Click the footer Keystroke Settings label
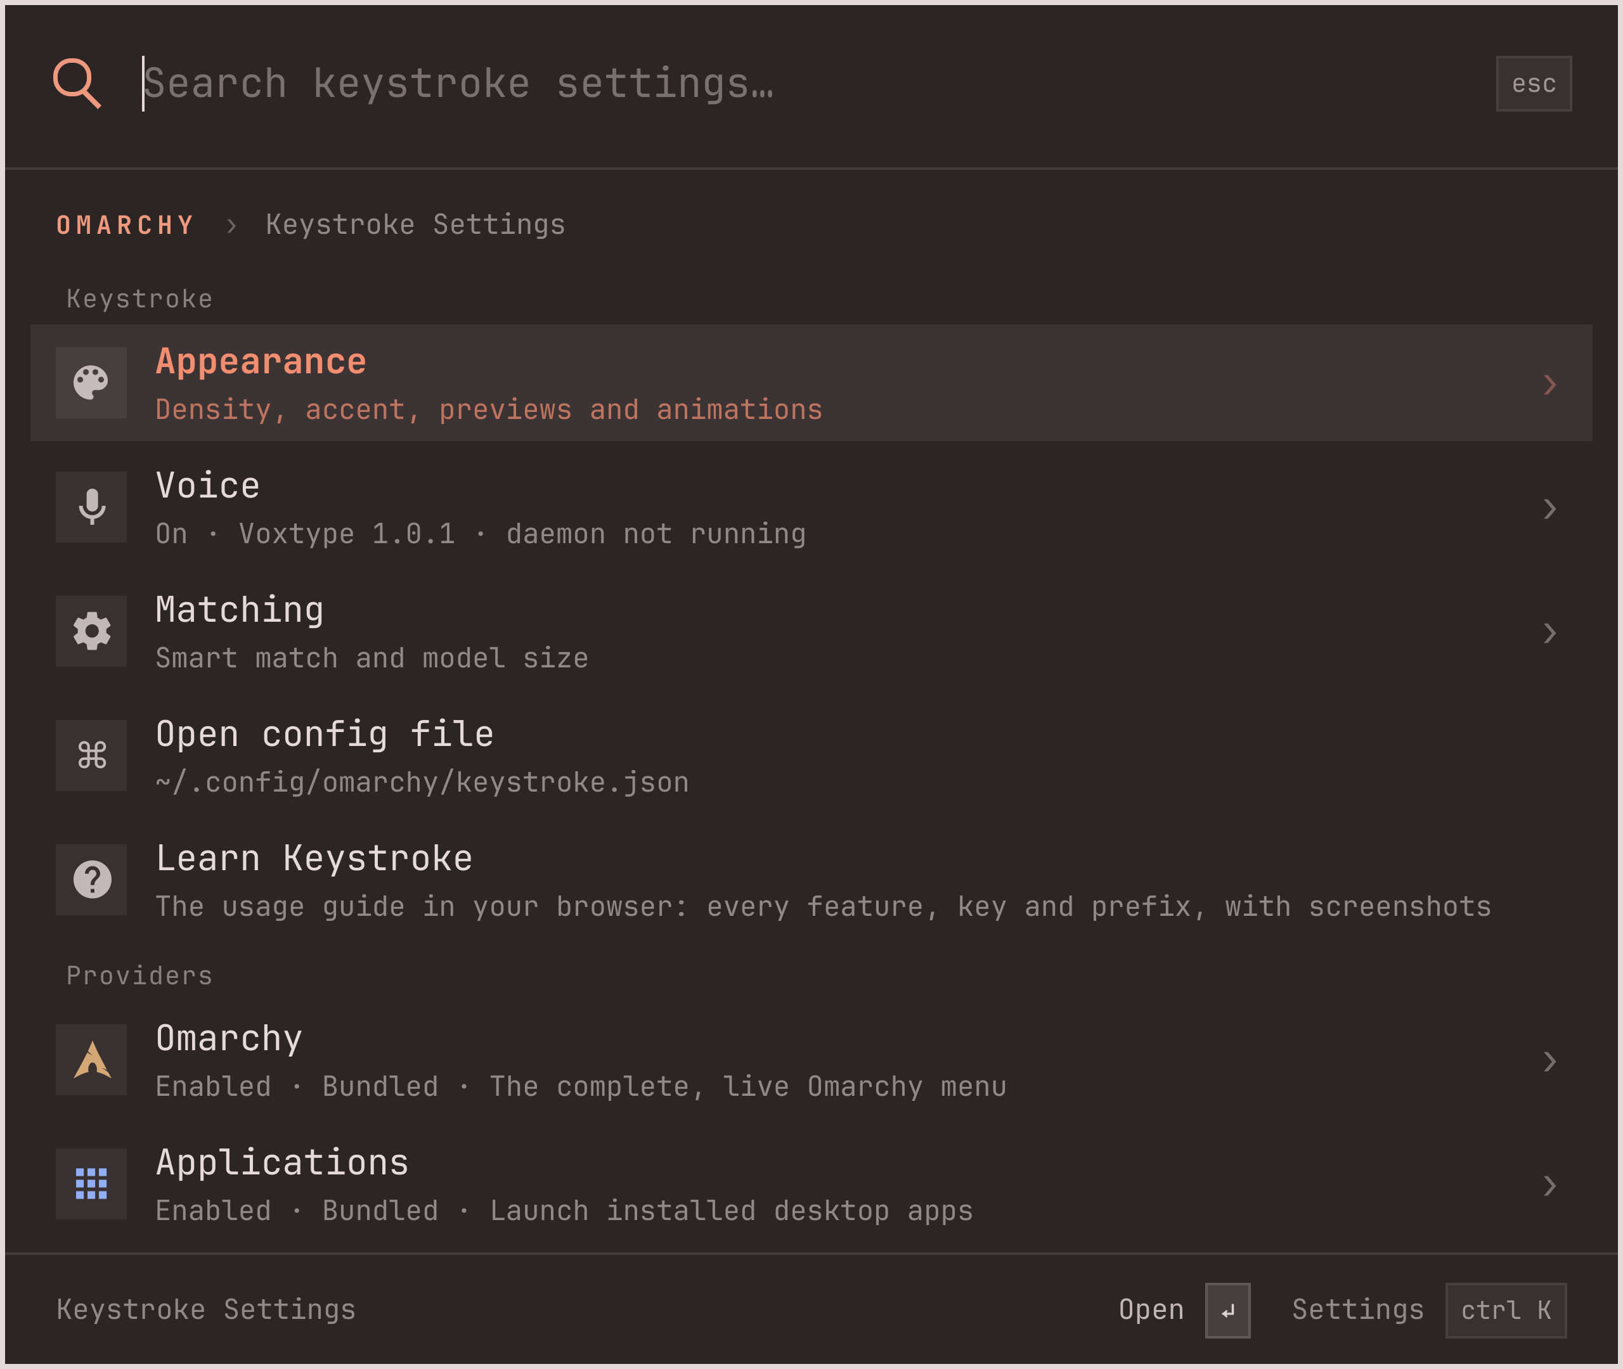Viewport: 1623px width, 1369px height. [205, 1310]
